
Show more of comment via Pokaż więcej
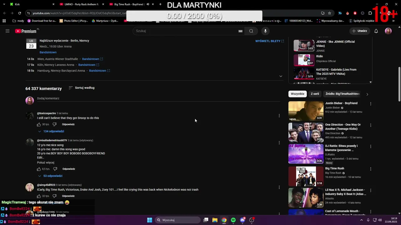pos(46,162)
